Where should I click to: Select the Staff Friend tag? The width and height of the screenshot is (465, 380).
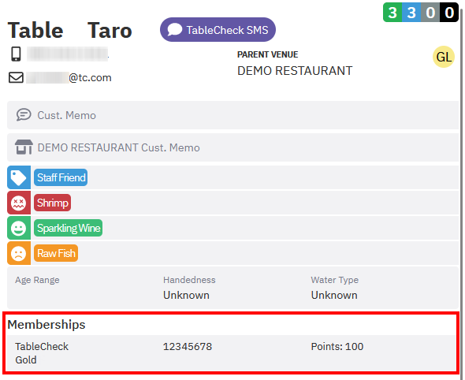(61, 177)
